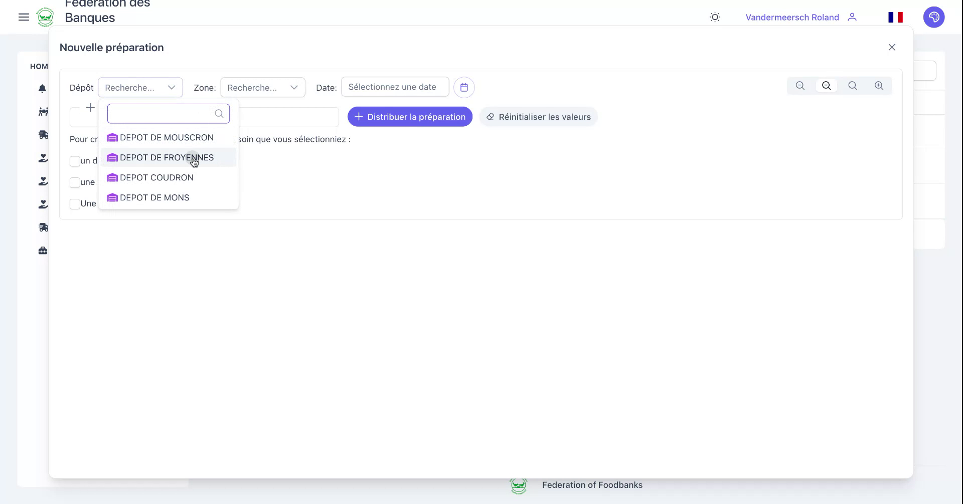Click the zoom in magnifier icon
This screenshot has height=504, width=963.
coord(879,86)
